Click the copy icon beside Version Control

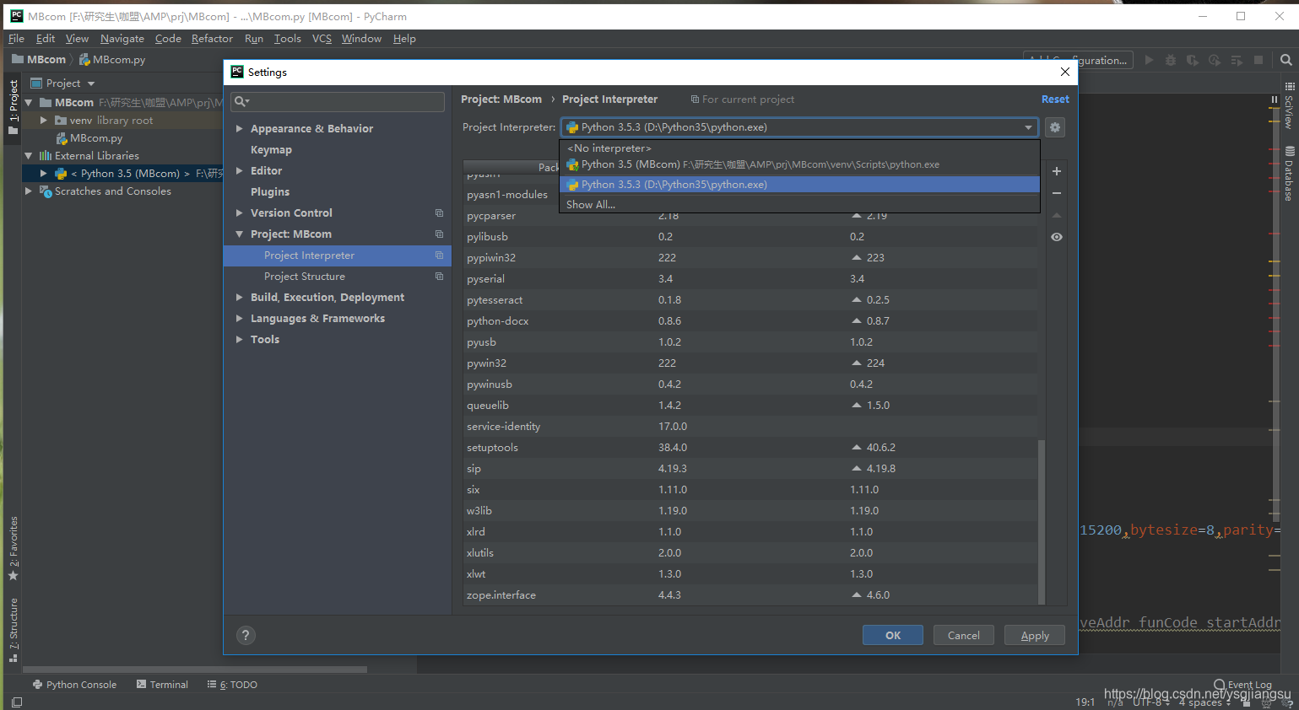tap(439, 213)
